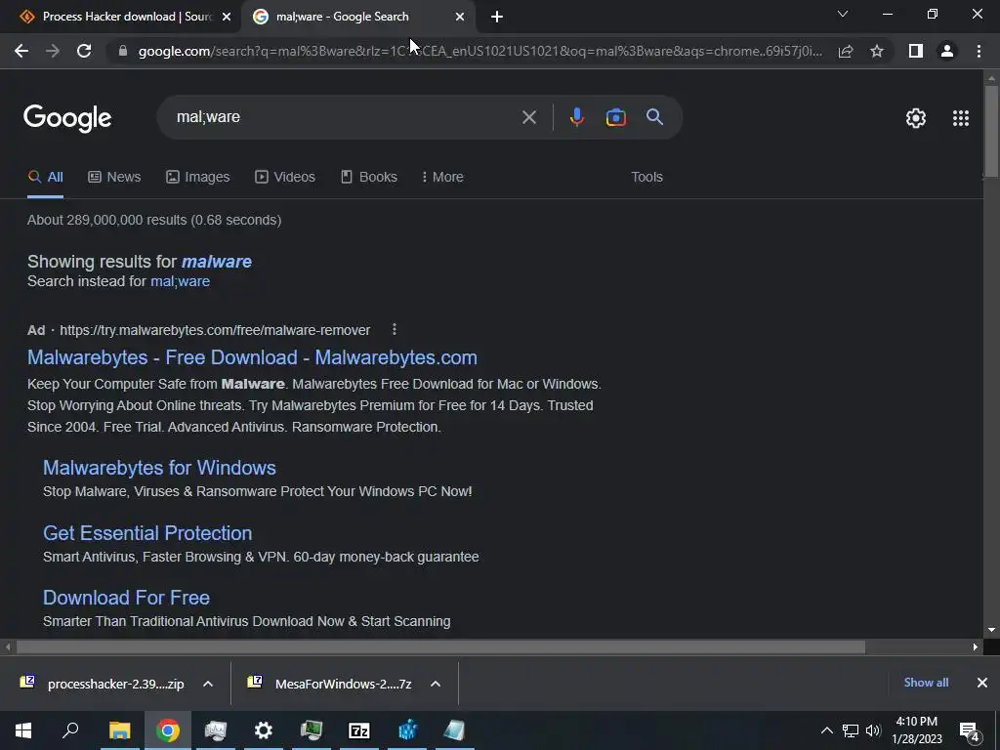This screenshot has width=1000, height=750.
Task: Click the scroll down arrow
Action: 991,630
